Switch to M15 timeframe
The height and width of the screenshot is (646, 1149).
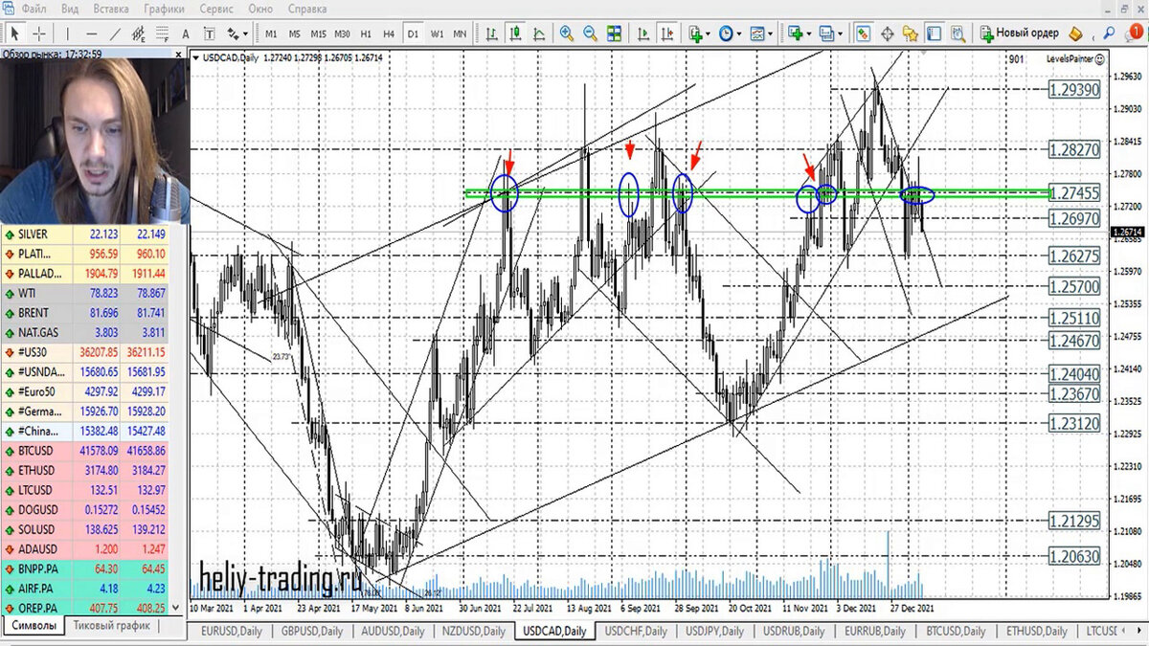pyautogui.click(x=318, y=33)
